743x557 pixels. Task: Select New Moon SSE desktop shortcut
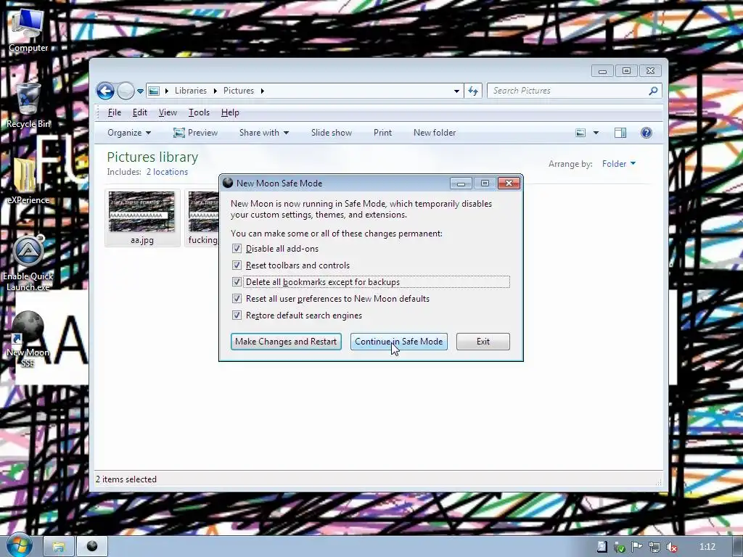click(x=28, y=339)
